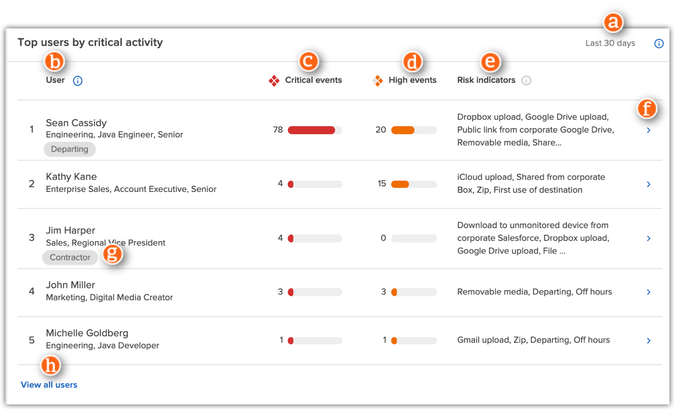Open Sean Cassidy's user profile
The image size is (675, 410).
click(x=76, y=123)
